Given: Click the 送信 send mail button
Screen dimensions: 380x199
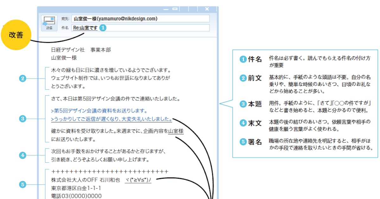Looking at the screenshot, I should [49, 23].
